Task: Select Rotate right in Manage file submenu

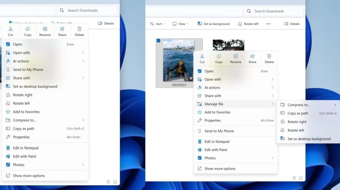Action: point(309,122)
